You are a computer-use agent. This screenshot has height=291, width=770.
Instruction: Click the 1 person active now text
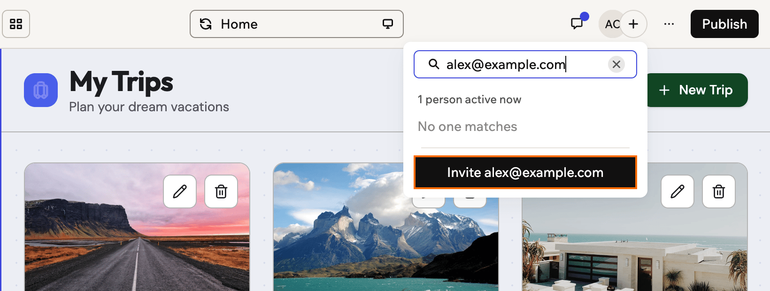coord(470,100)
